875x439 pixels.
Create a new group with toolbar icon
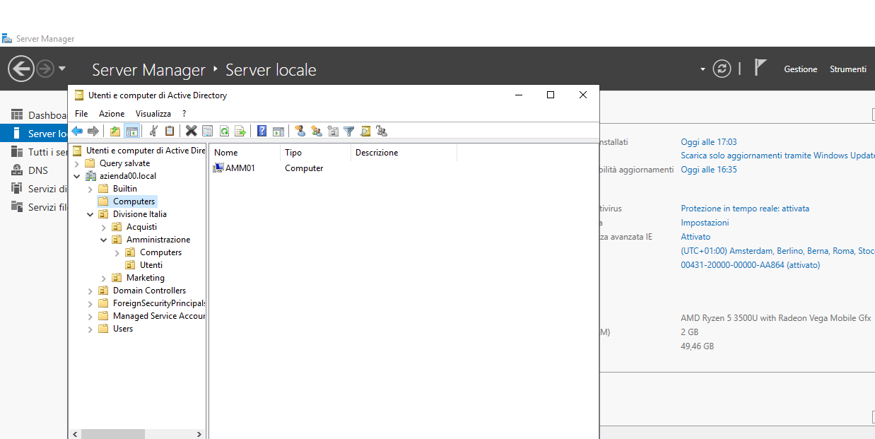click(x=316, y=131)
